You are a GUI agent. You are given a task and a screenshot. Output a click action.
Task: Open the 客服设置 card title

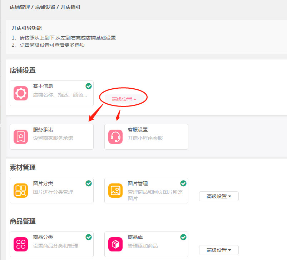[138, 130]
